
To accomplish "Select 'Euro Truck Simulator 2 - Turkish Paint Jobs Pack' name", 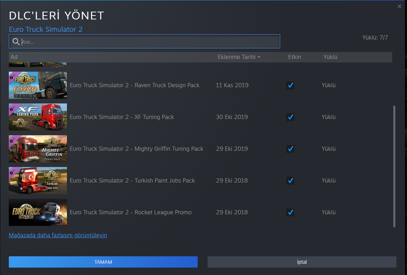I will point(132,180).
